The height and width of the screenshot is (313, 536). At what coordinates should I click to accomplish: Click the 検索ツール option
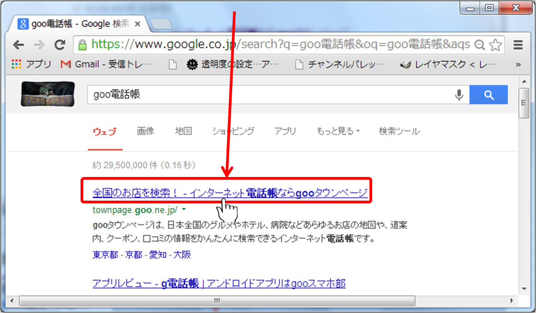coord(399,131)
